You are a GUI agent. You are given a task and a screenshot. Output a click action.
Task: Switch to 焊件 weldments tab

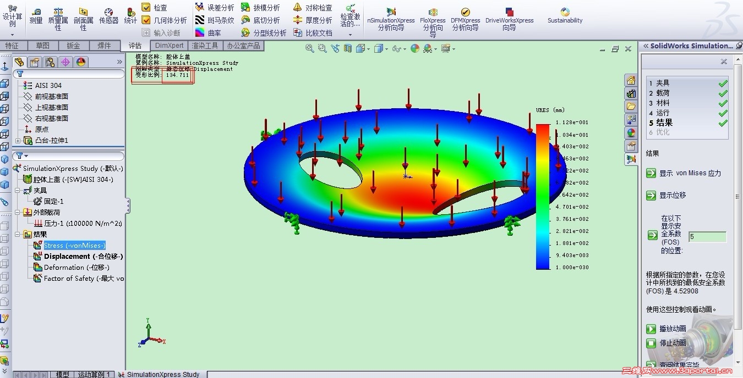click(104, 46)
